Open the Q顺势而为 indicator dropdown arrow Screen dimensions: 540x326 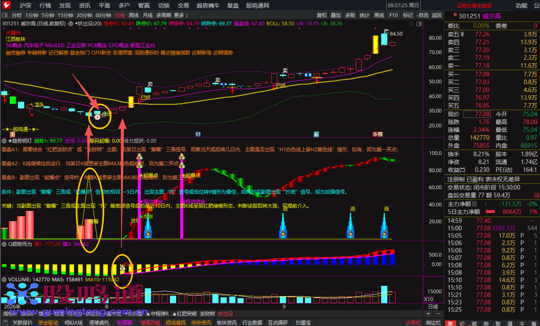coord(4,244)
